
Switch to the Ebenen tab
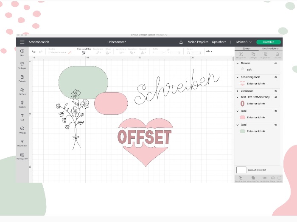246,49
